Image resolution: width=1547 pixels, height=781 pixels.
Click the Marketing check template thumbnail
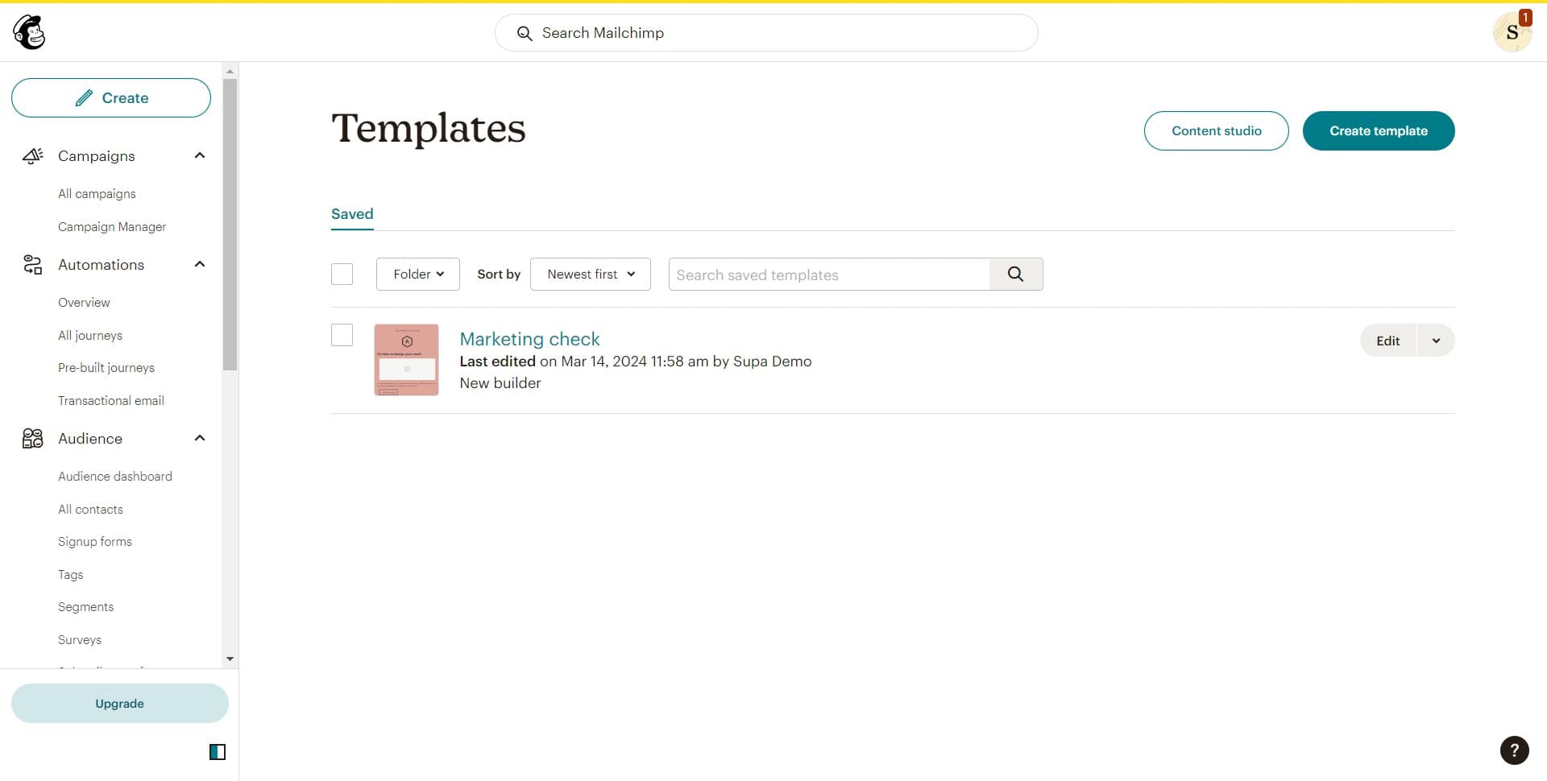(x=406, y=360)
